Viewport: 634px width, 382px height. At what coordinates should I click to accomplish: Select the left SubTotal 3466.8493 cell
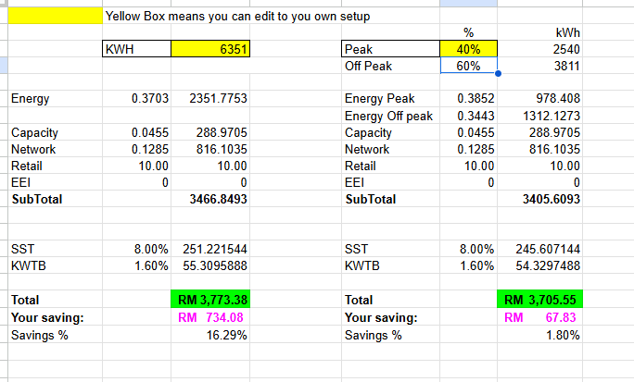point(210,199)
